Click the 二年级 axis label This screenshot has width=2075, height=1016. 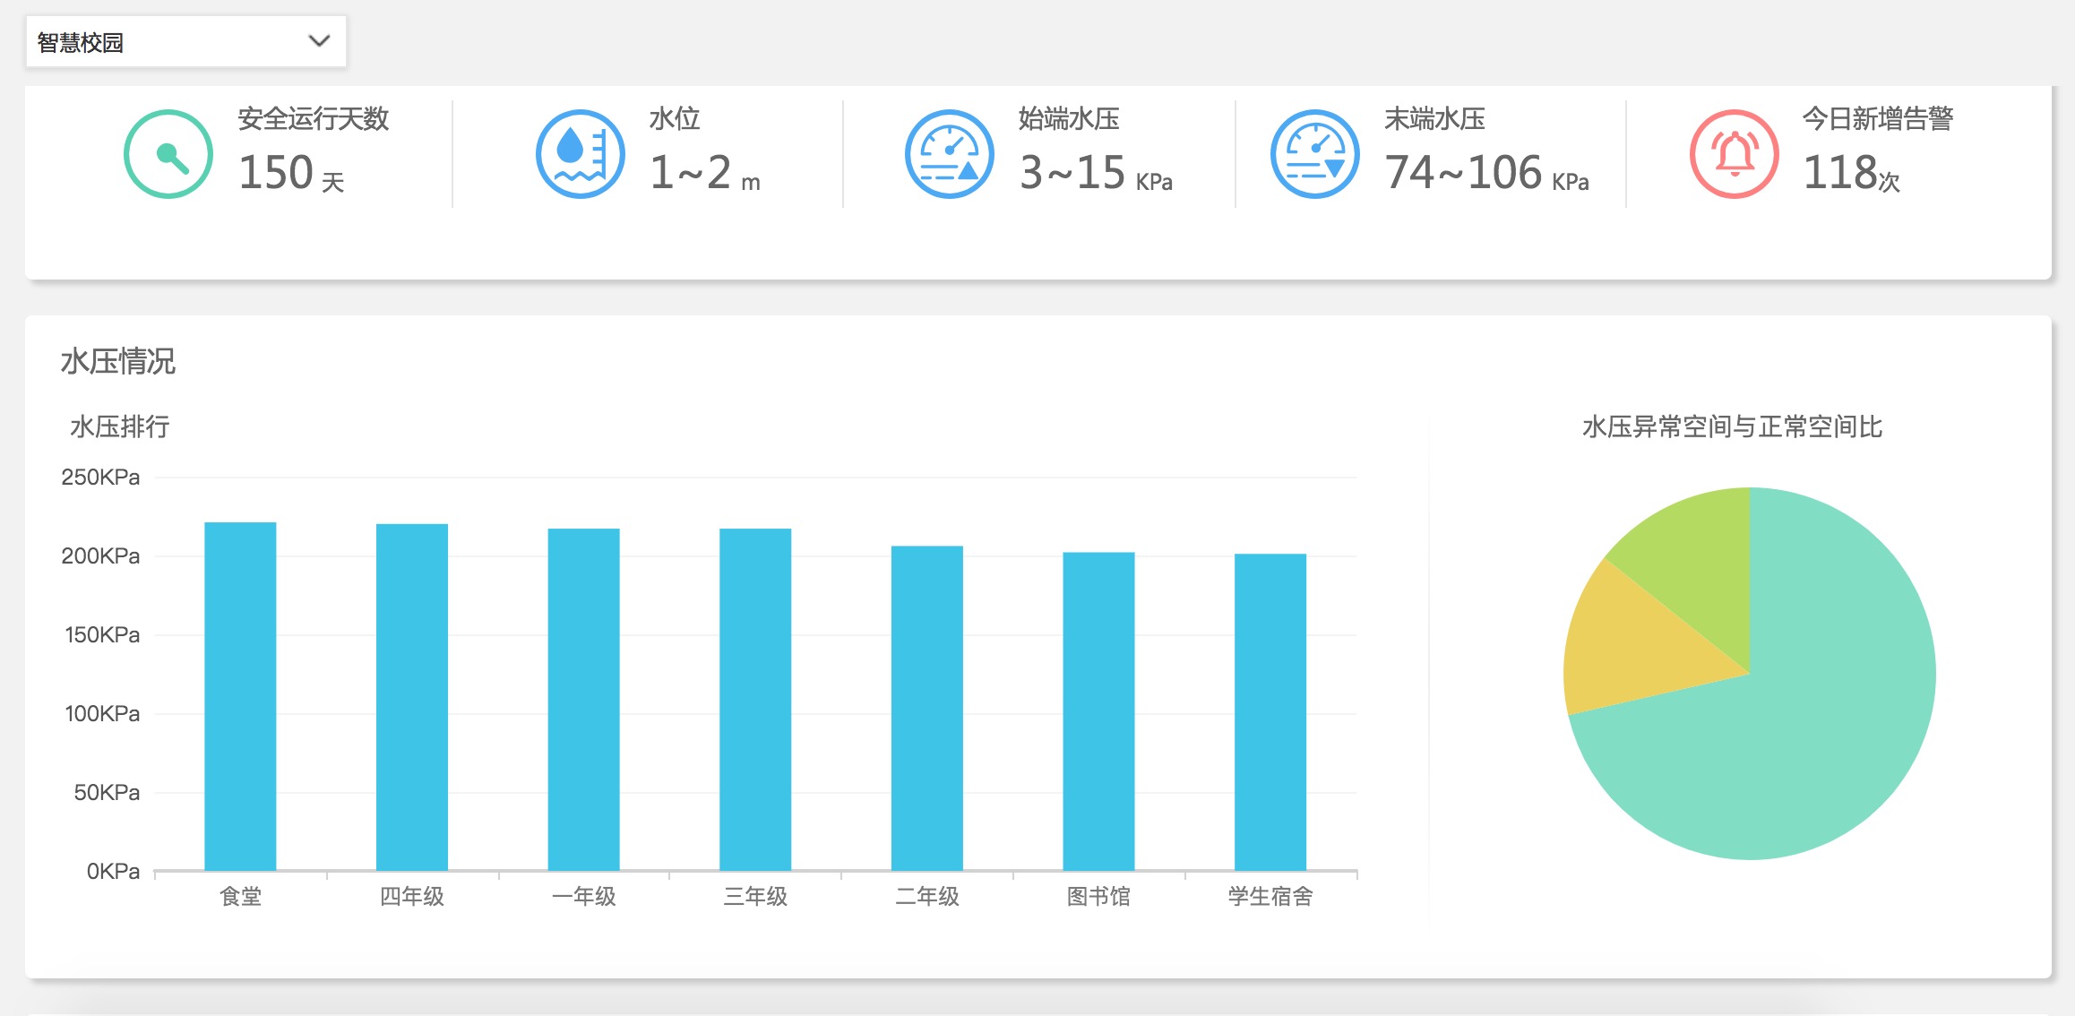(x=927, y=897)
